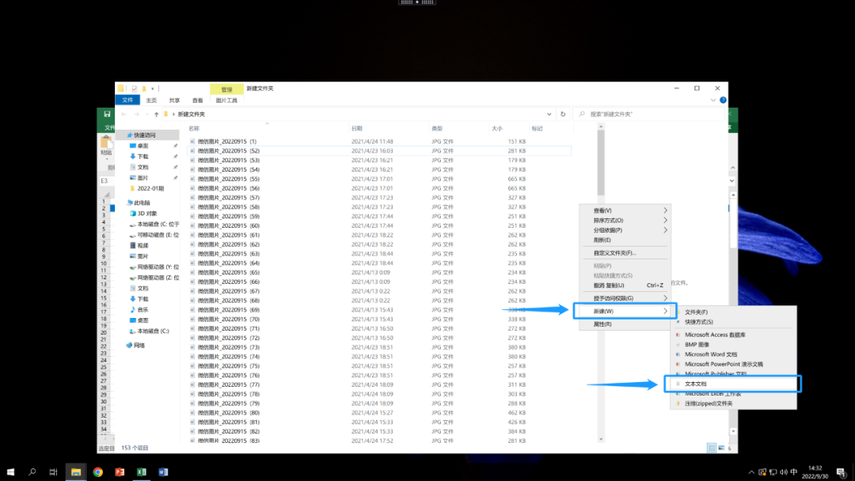Select 此电脑 in navigation pane
Image resolution: width=855 pixels, height=481 pixels.
pos(142,203)
